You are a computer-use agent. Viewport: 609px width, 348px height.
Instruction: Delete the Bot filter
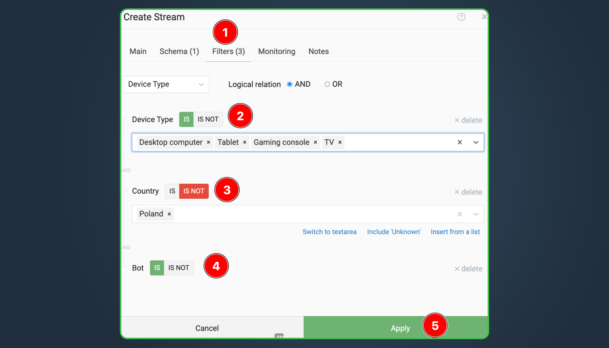[468, 269]
